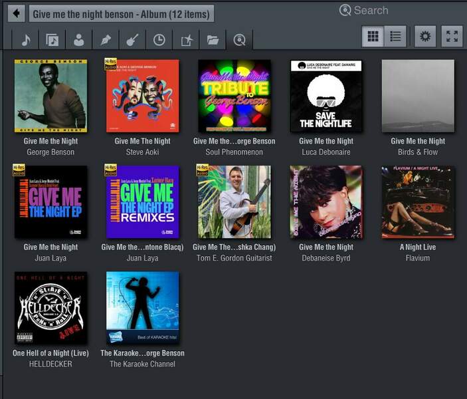Open the Composers pen nib tab
This screenshot has width=467, height=399.
pos(106,39)
